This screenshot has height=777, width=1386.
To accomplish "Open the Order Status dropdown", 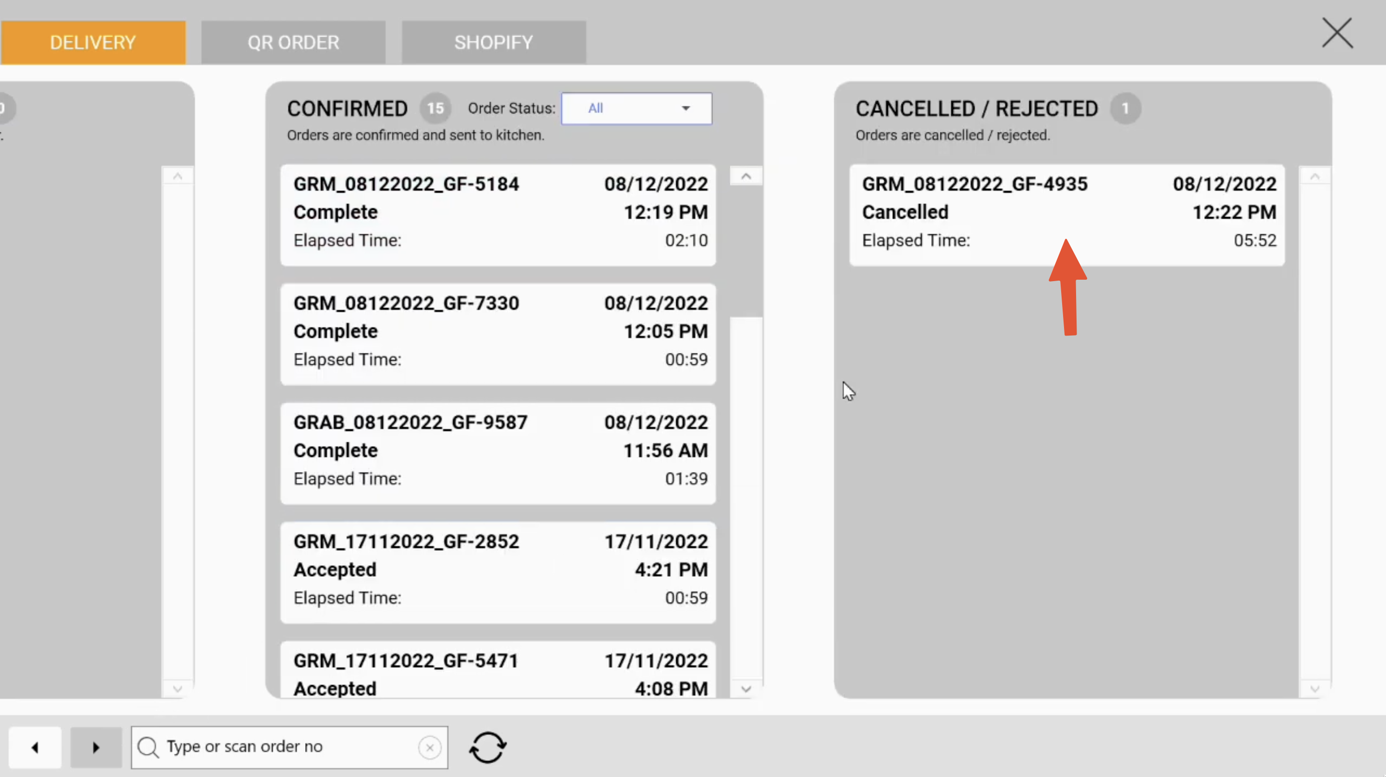I will click(x=637, y=109).
